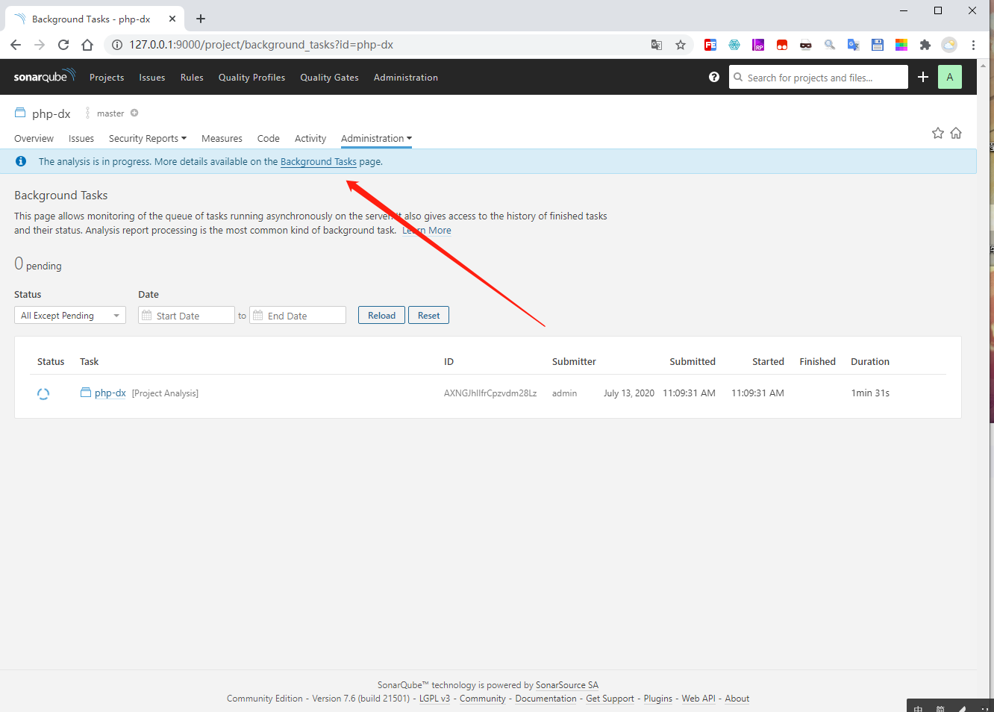The height and width of the screenshot is (712, 994).
Task: Click the Reset button
Action: [428, 316]
